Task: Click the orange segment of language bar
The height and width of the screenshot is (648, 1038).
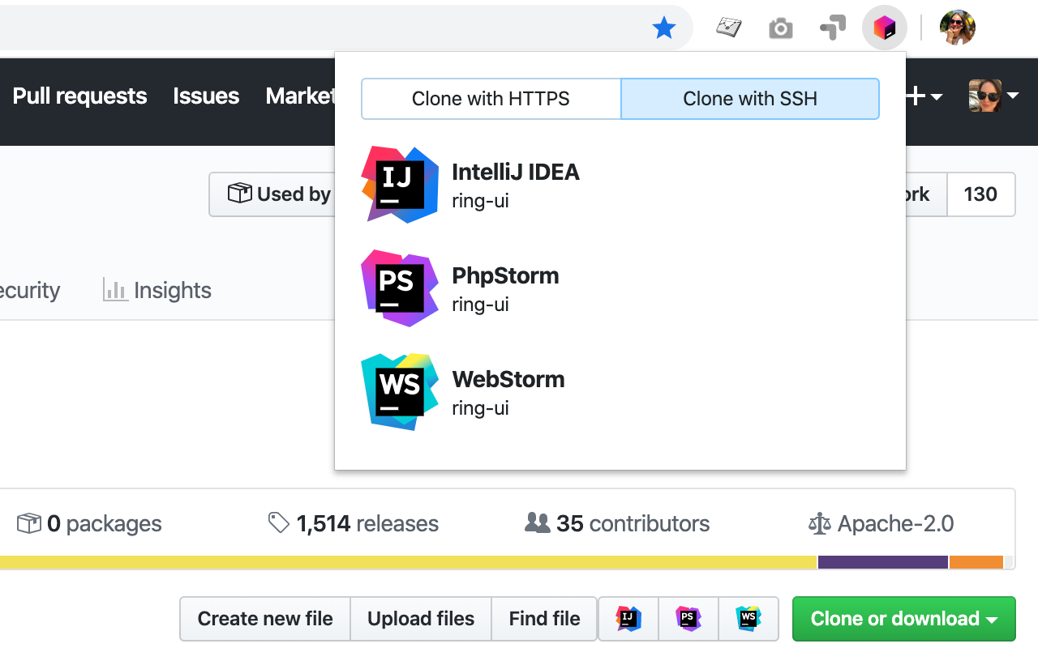Action: (x=976, y=562)
